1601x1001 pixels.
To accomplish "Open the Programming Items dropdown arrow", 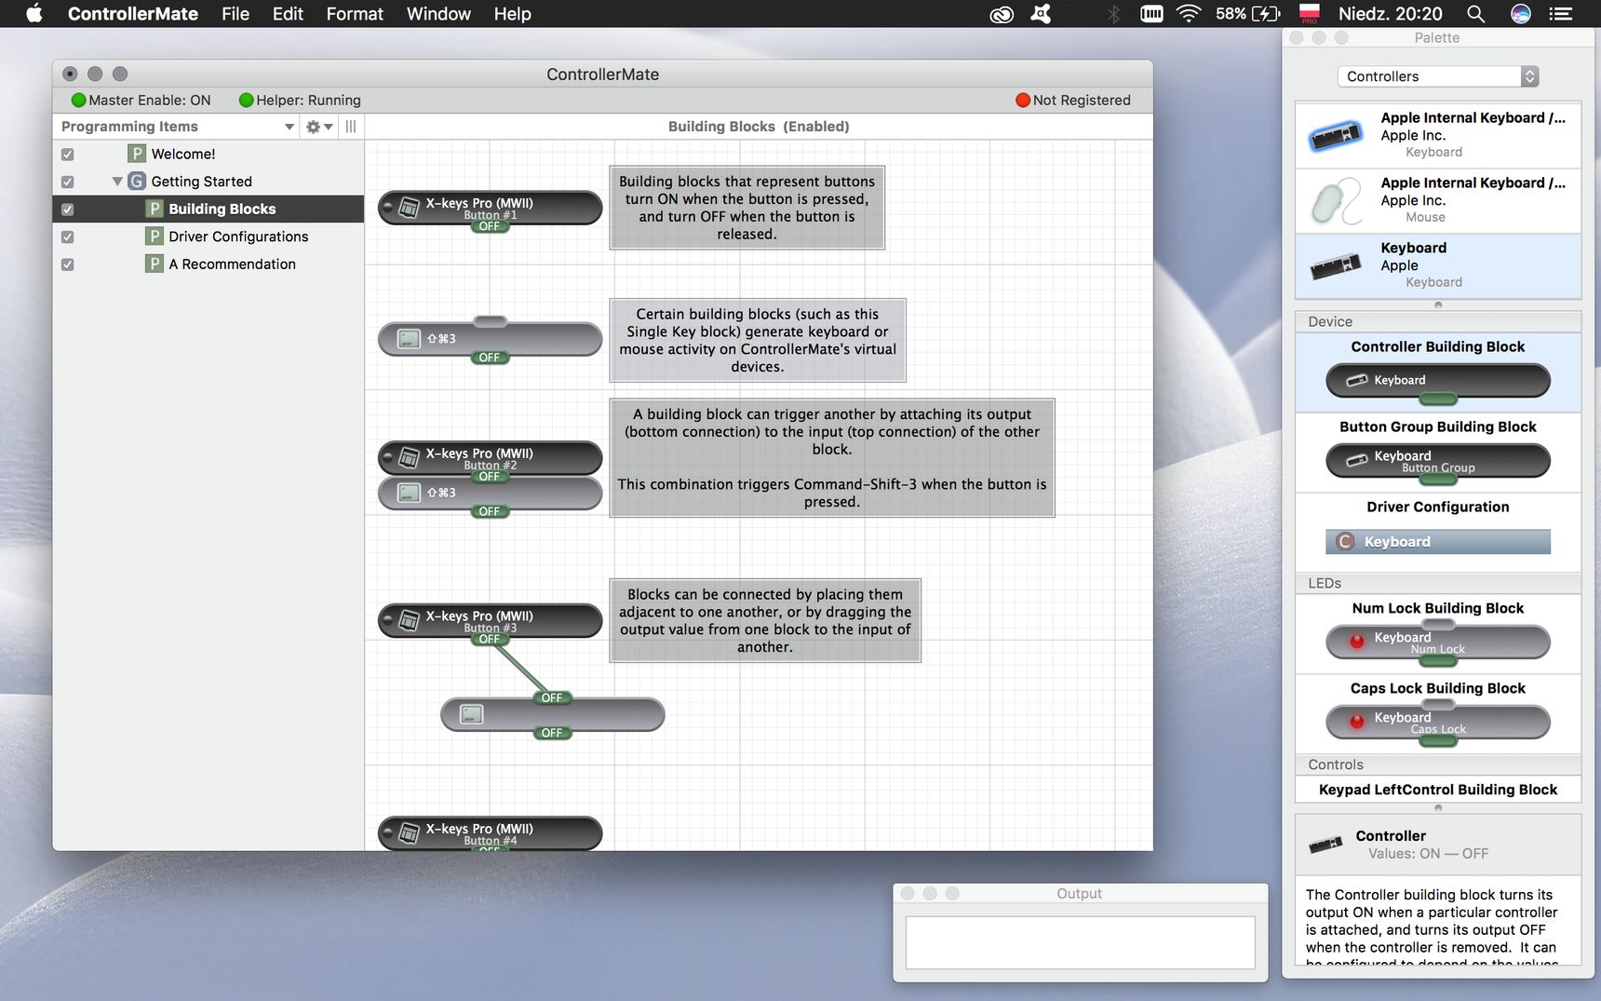I will (x=289, y=127).
